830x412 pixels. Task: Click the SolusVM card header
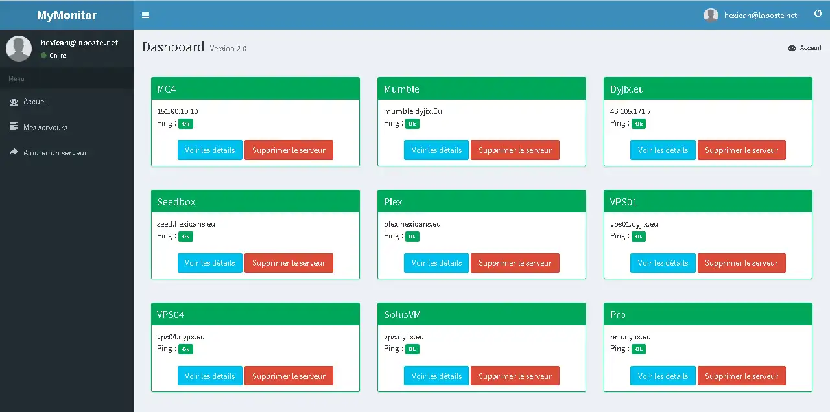point(482,314)
